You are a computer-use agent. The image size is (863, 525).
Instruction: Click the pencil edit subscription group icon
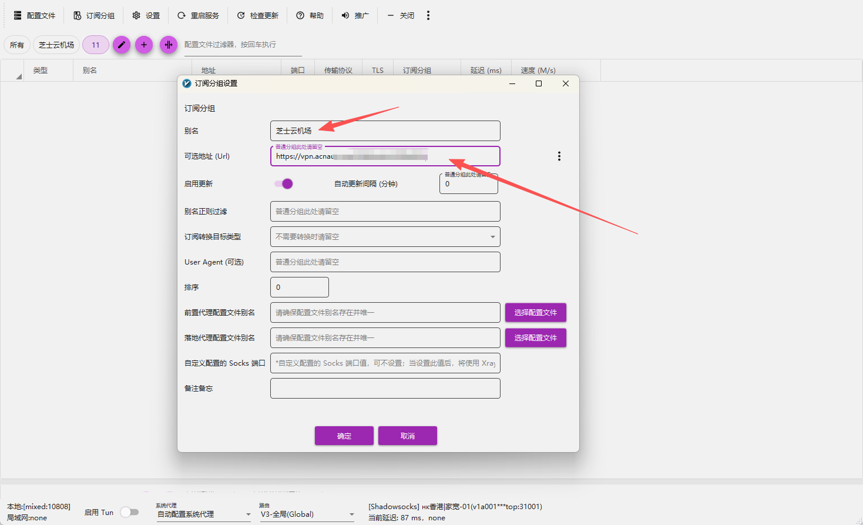[122, 45]
